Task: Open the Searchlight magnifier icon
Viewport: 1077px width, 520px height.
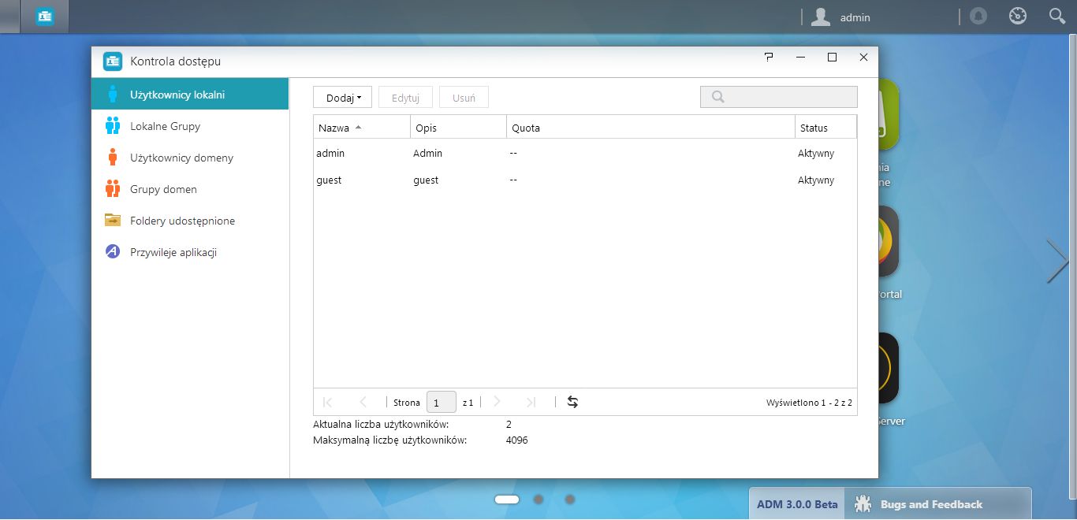Action: (1057, 16)
